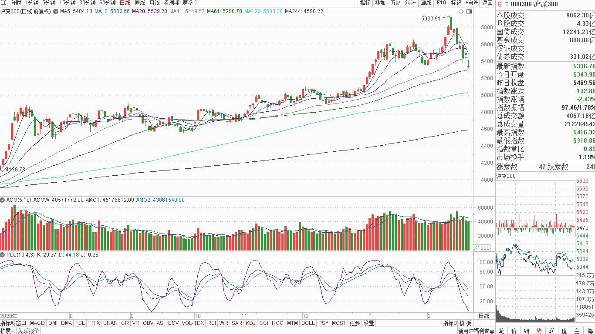Switch indicator to OBV
Screen dimensions: 595x334
tap(148, 323)
